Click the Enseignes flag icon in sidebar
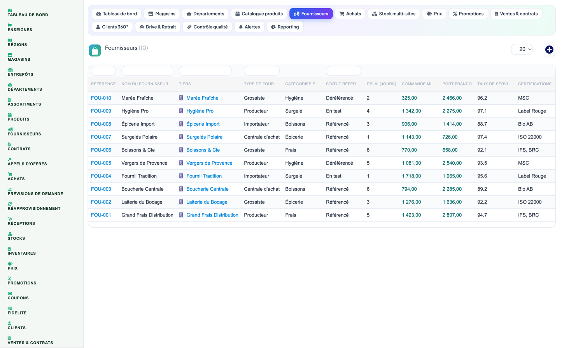Image resolution: width=562 pixels, height=348 pixels. tap(10, 25)
